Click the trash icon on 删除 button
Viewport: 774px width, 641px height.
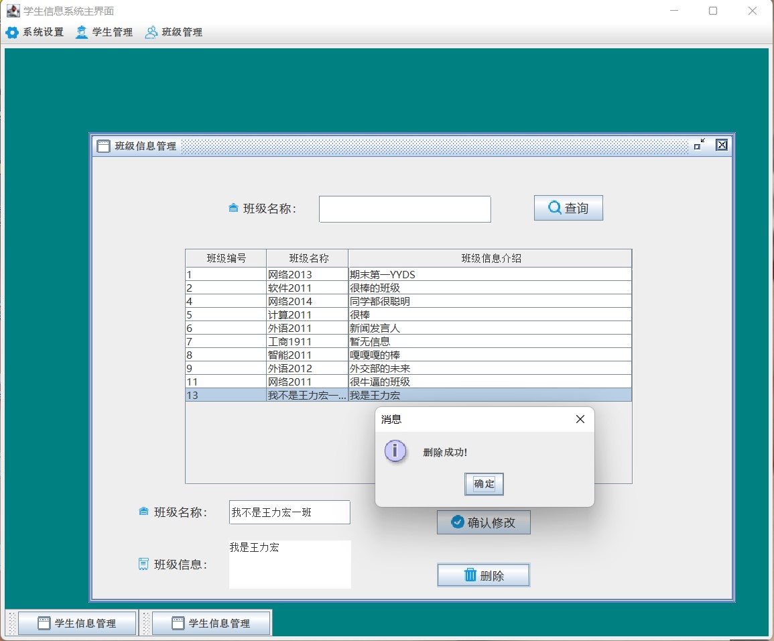click(x=470, y=575)
